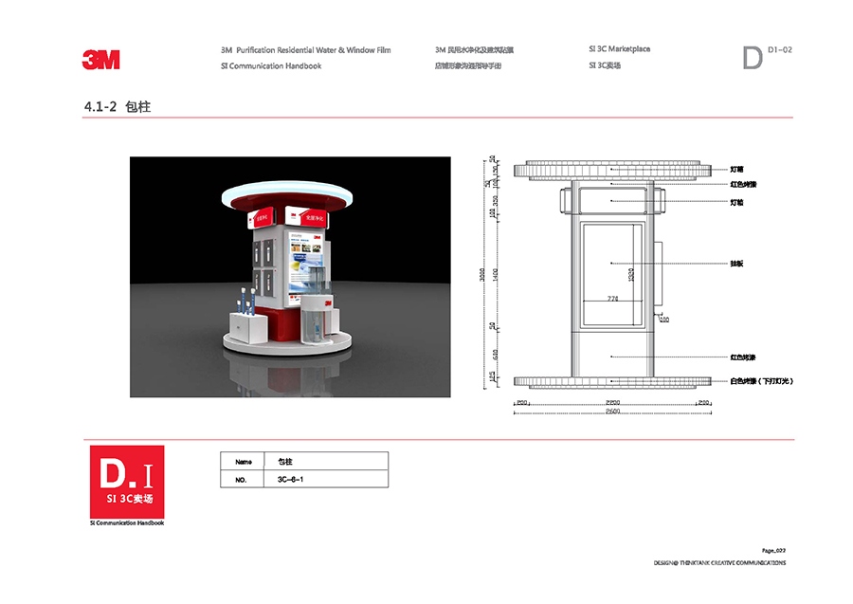
Task: Click header text '3M Purification Residential Water & Window Film'
Action: point(306,50)
